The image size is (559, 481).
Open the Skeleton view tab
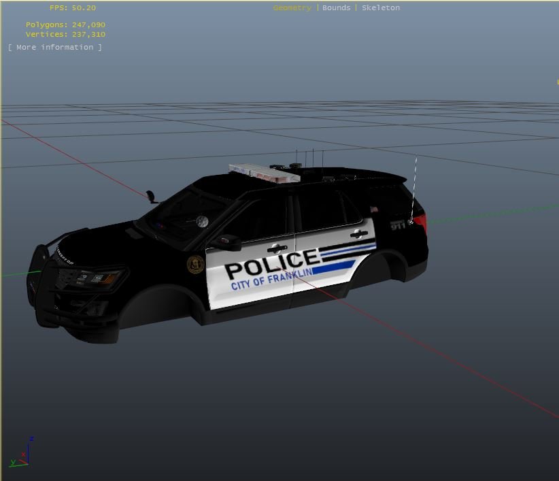tap(381, 8)
